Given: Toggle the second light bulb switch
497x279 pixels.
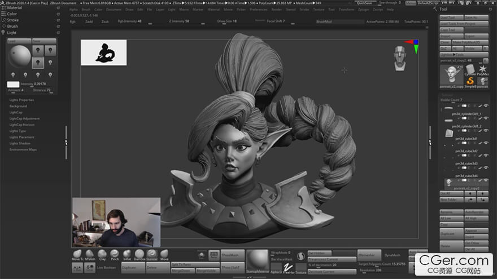Looking at the screenshot, I should click(x=50, y=50).
